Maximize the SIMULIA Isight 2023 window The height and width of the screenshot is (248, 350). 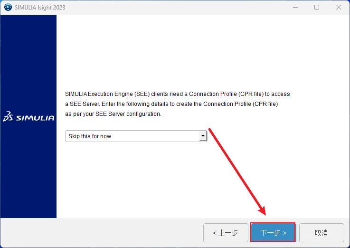316,7
